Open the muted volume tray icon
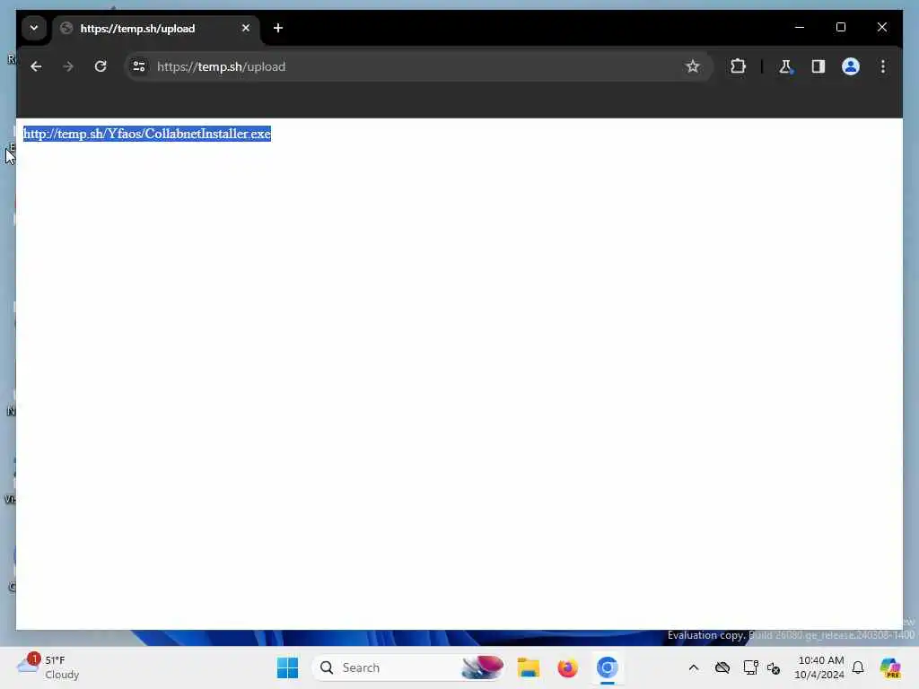The image size is (919, 689). coord(773,667)
